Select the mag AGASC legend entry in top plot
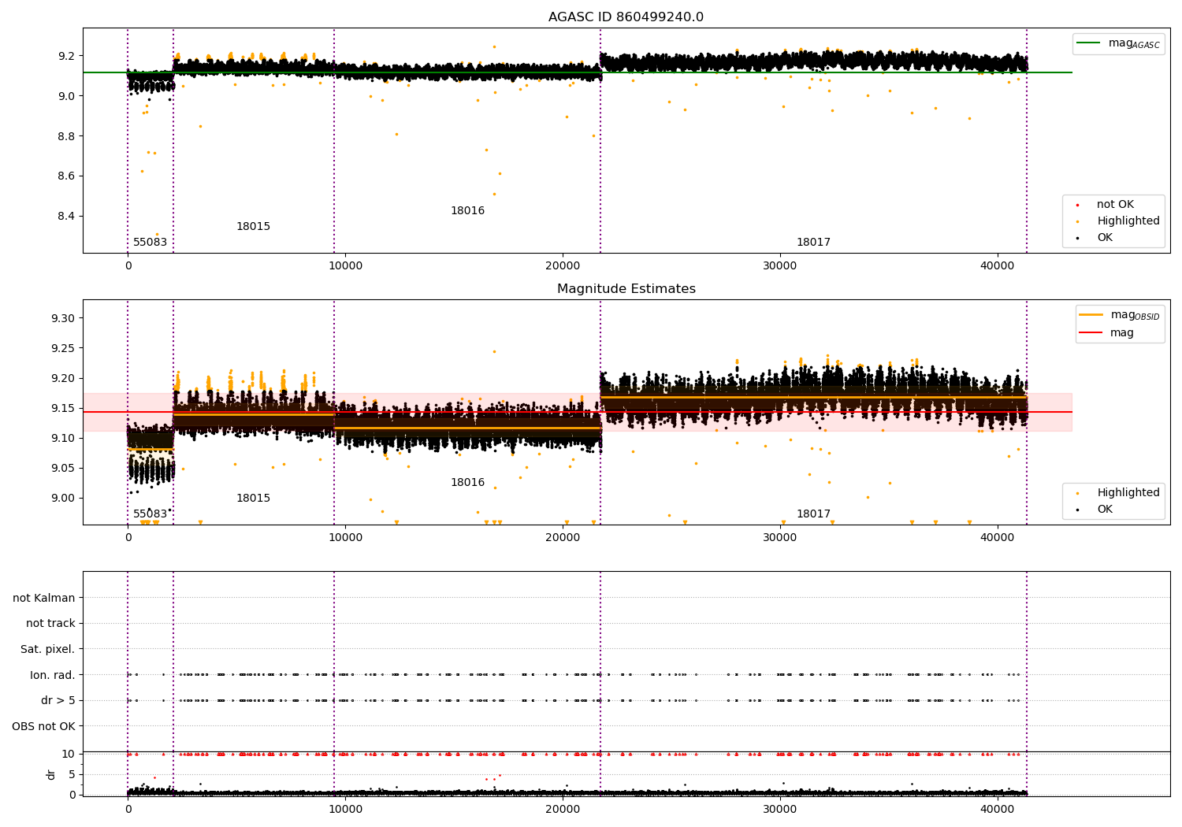 point(1119,43)
